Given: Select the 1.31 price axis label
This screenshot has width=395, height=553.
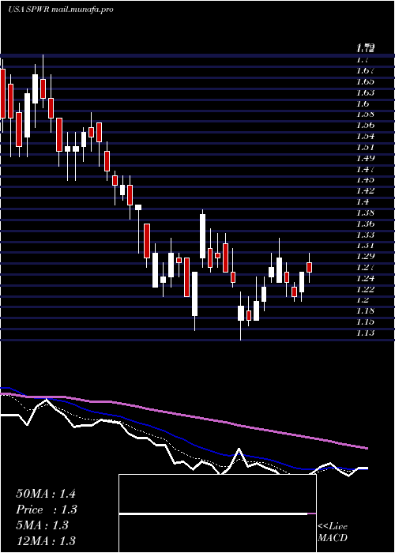Looking at the screenshot, I should (365, 246).
